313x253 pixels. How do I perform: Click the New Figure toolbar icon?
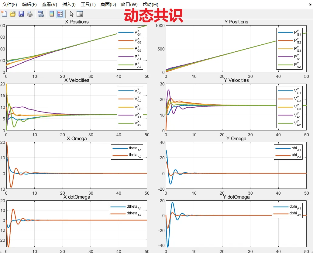4,14
